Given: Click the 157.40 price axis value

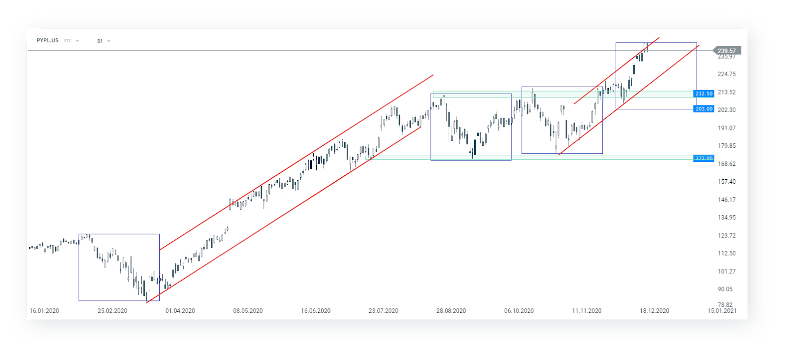Looking at the screenshot, I should [726, 182].
